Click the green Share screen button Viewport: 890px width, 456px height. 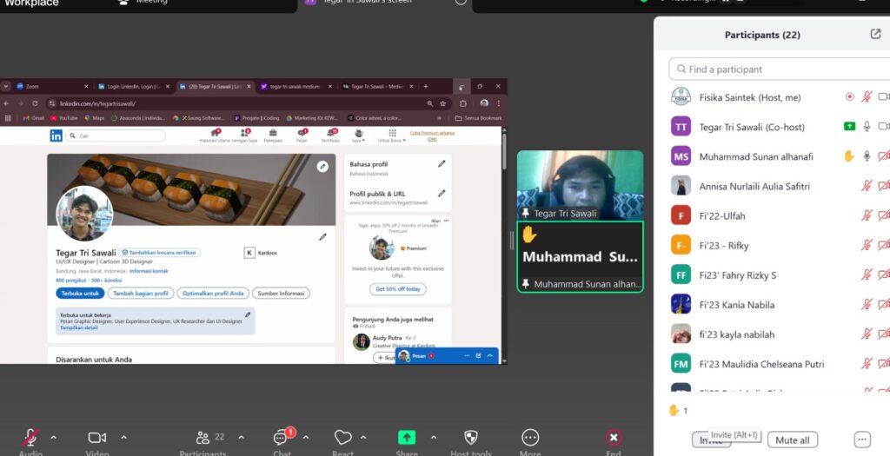click(407, 437)
